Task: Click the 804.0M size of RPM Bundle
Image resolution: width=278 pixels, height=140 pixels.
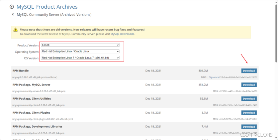Action: coord(203,71)
